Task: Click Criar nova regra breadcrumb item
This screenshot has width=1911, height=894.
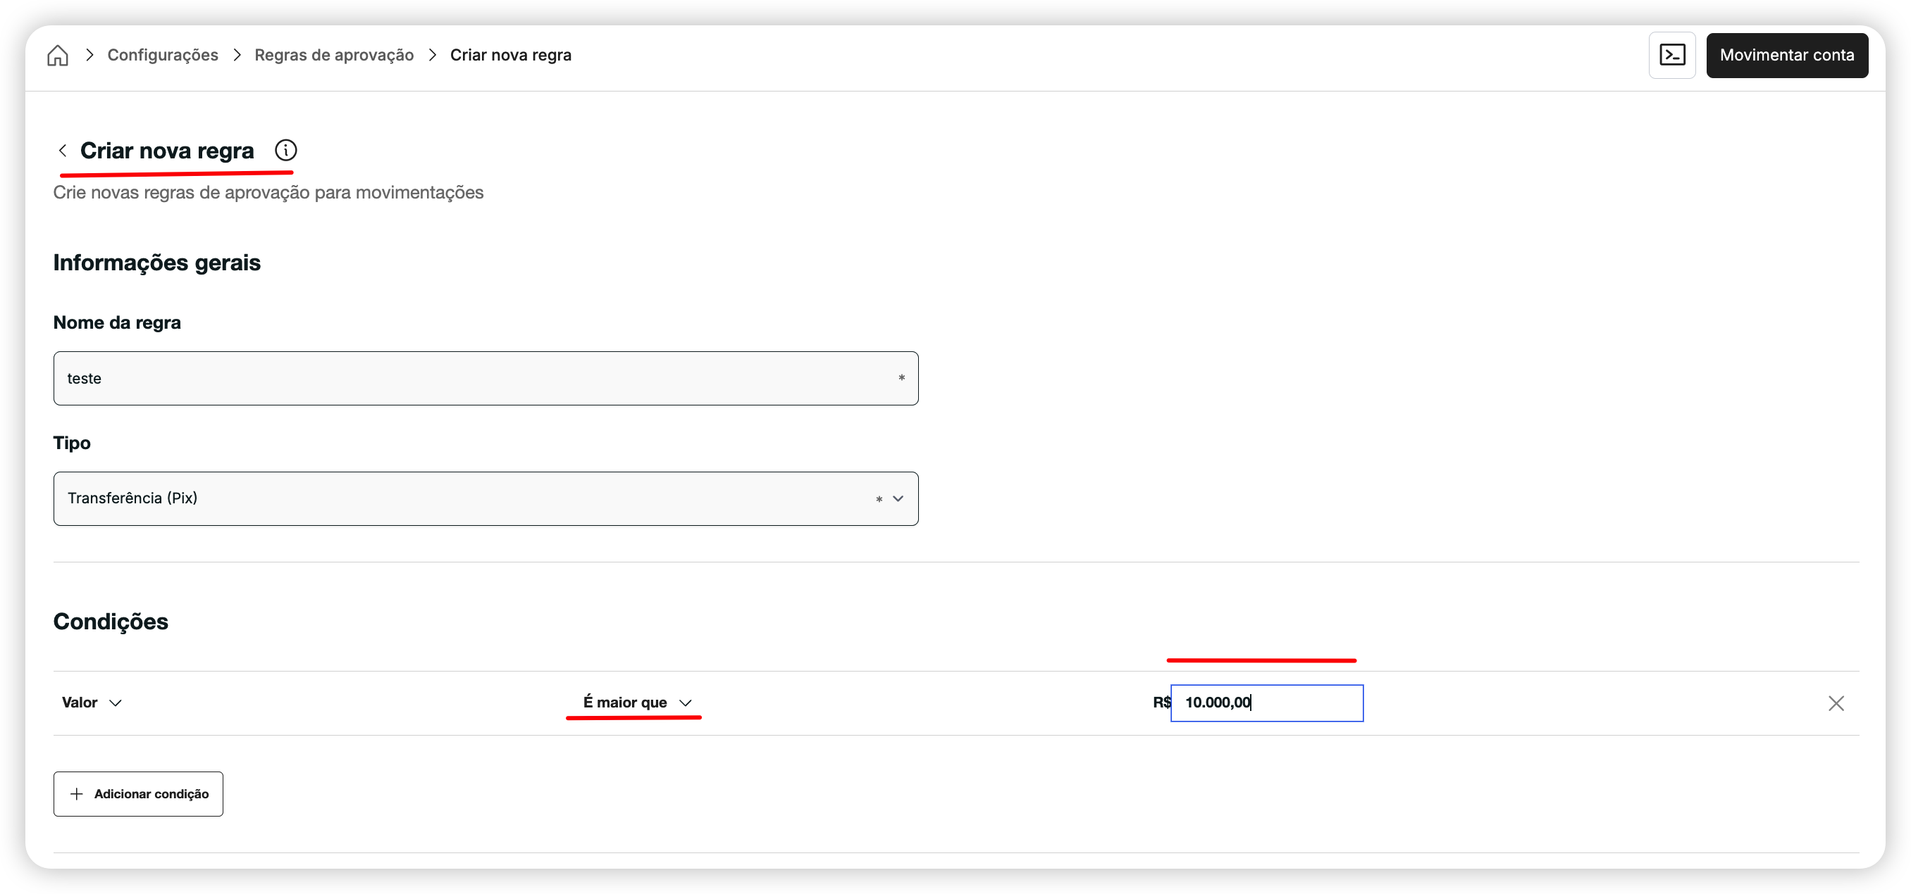Action: coord(510,56)
